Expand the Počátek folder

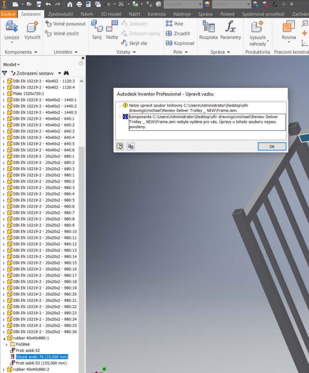click(x=7, y=344)
